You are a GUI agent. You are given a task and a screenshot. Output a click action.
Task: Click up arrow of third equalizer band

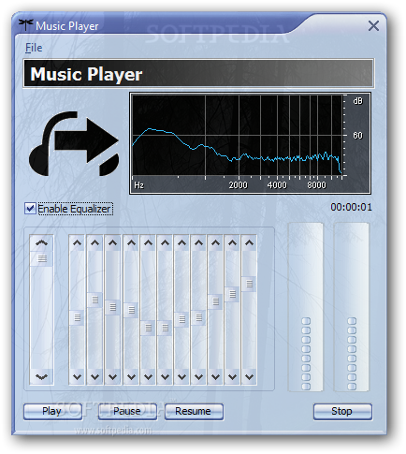pos(112,243)
